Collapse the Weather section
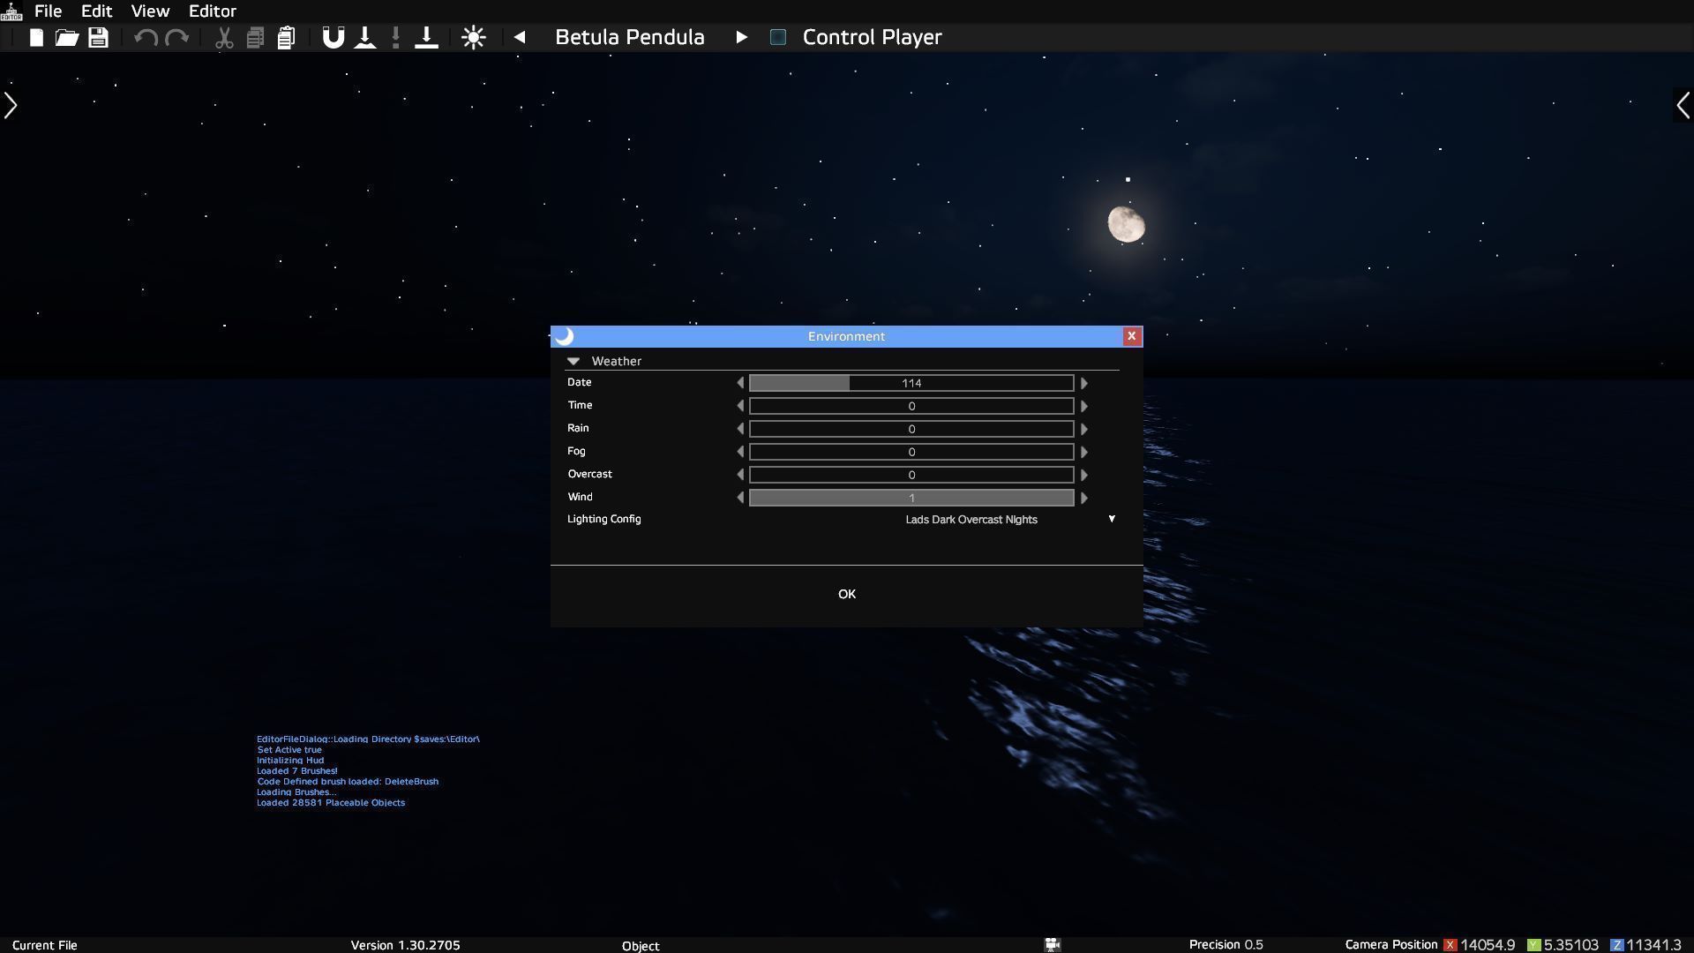This screenshot has height=953, width=1694. point(573,361)
